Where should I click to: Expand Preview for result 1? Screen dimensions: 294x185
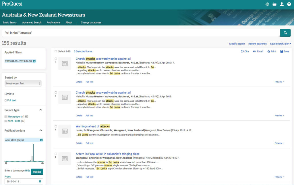point(279,82)
